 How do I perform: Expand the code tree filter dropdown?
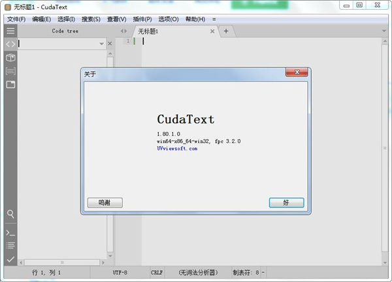coord(101,44)
